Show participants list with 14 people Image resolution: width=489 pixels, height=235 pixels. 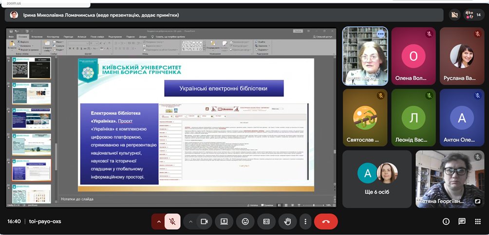[x=474, y=15]
